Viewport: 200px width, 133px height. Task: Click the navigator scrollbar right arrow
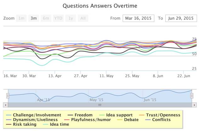(195, 105)
